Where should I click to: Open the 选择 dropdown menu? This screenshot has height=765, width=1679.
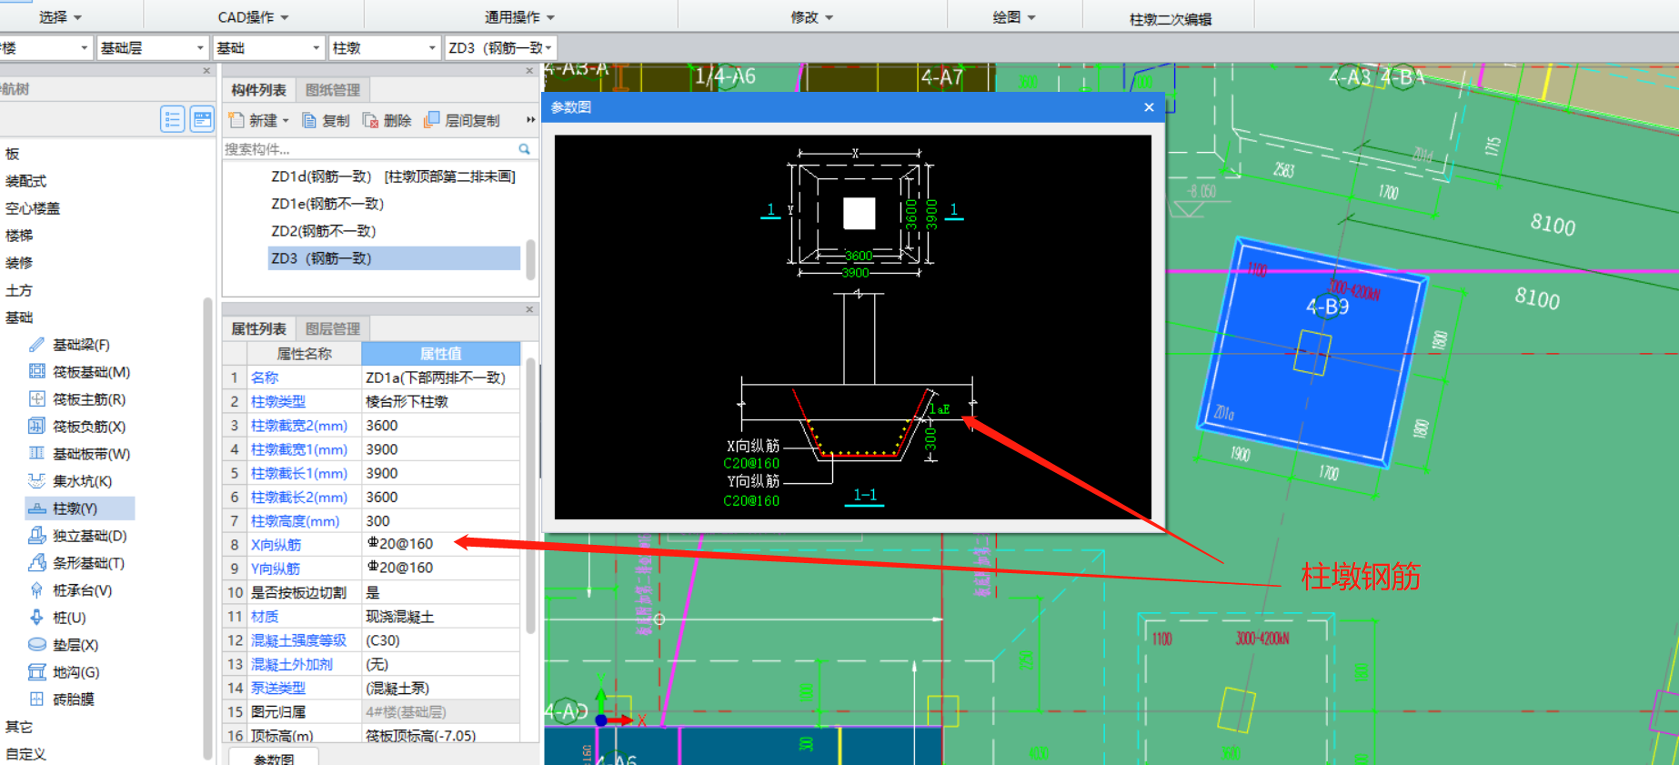pyautogui.click(x=60, y=17)
